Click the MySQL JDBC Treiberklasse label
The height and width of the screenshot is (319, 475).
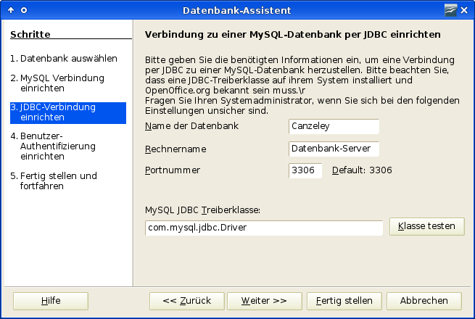point(202,210)
